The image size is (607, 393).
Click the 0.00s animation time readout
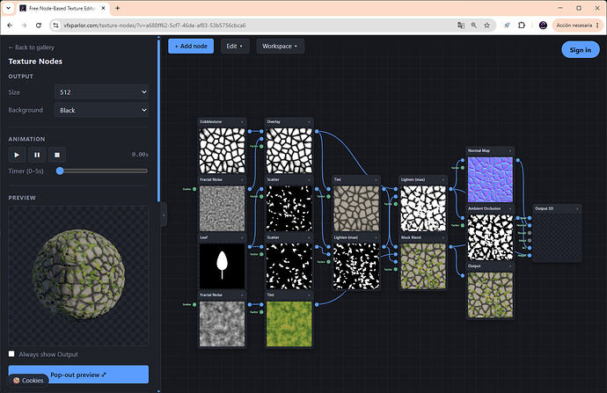pos(140,155)
